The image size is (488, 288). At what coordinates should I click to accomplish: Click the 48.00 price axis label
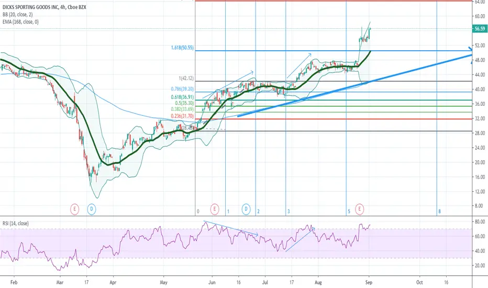[480, 60]
